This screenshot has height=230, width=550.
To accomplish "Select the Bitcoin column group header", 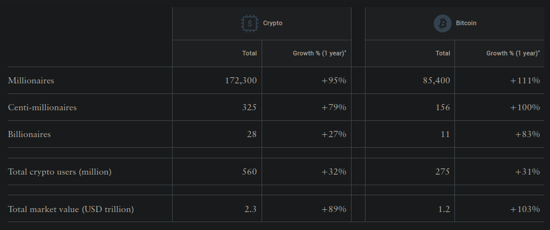I will (466, 24).
